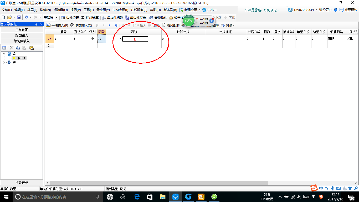This screenshot has height=202, width=359.
Task: Click the 直径 cell with value 6
Action: click(x=80, y=39)
